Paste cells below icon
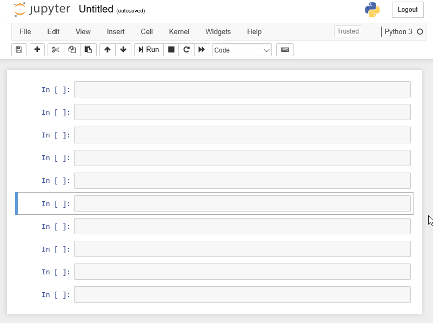This screenshot has width=433, height=323. click(x=88, y=50)
